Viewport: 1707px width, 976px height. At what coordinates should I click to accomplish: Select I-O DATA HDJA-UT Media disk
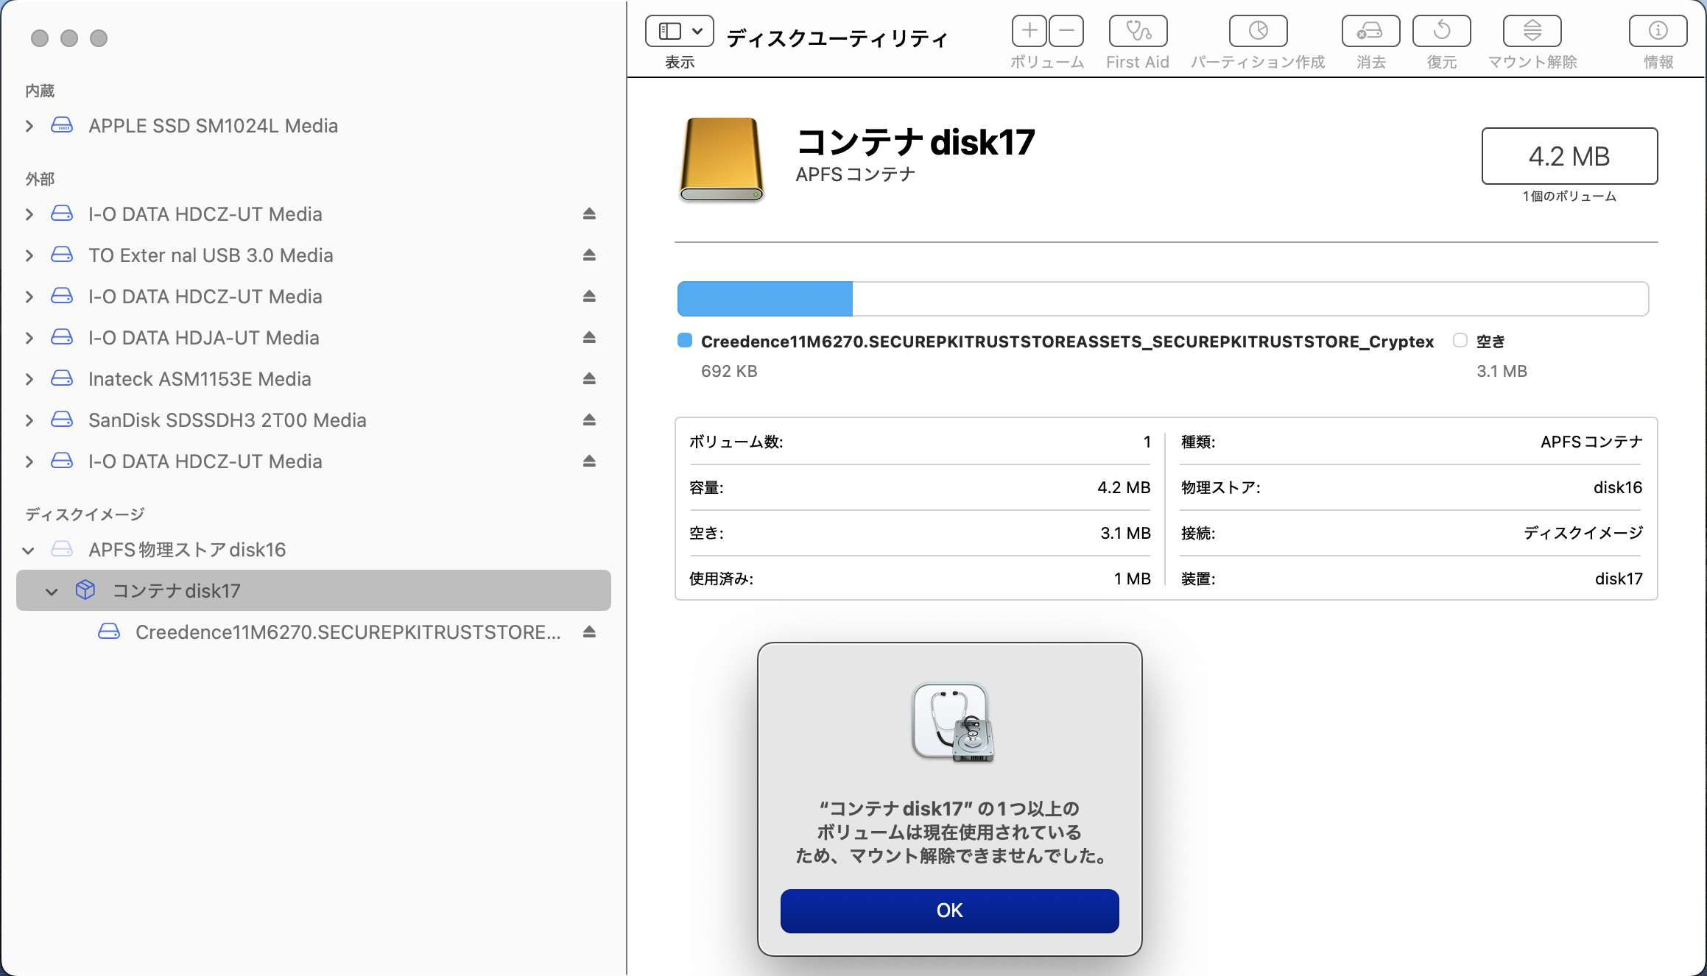click(203, 338)
